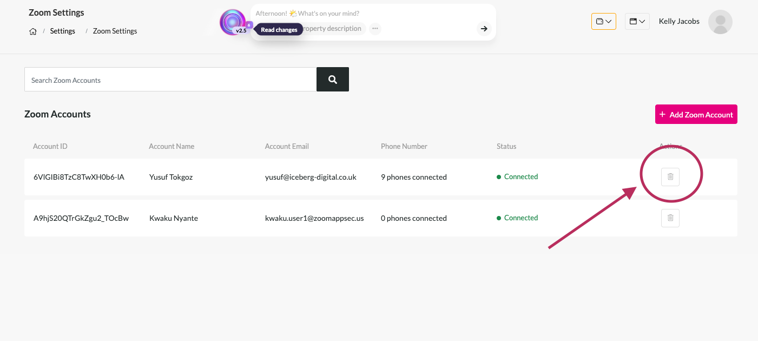Image resolution: width=758 pixels, height=341 pixels.
Task: Click the Zoom Settings page title
Action: (x=56, y=12)
